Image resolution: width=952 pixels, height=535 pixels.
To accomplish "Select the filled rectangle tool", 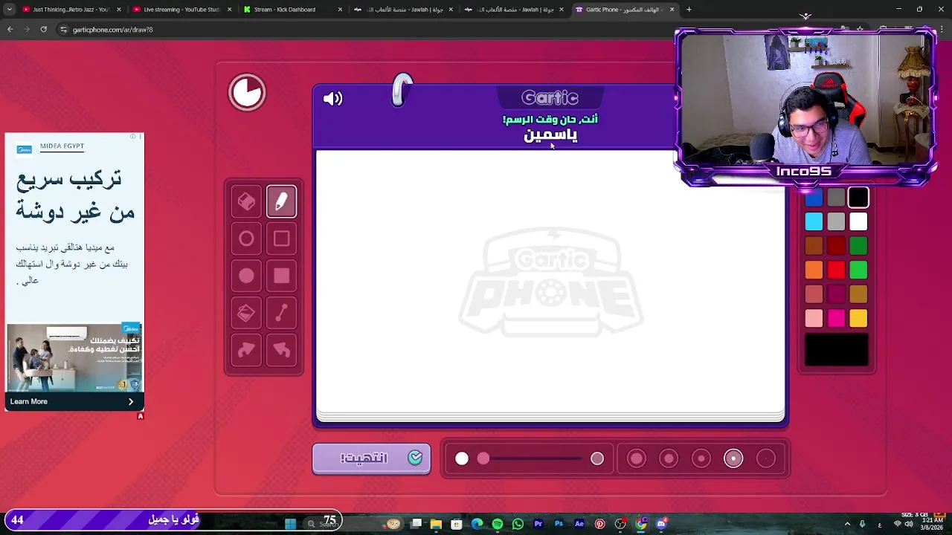I will click(x=281, y=276).
